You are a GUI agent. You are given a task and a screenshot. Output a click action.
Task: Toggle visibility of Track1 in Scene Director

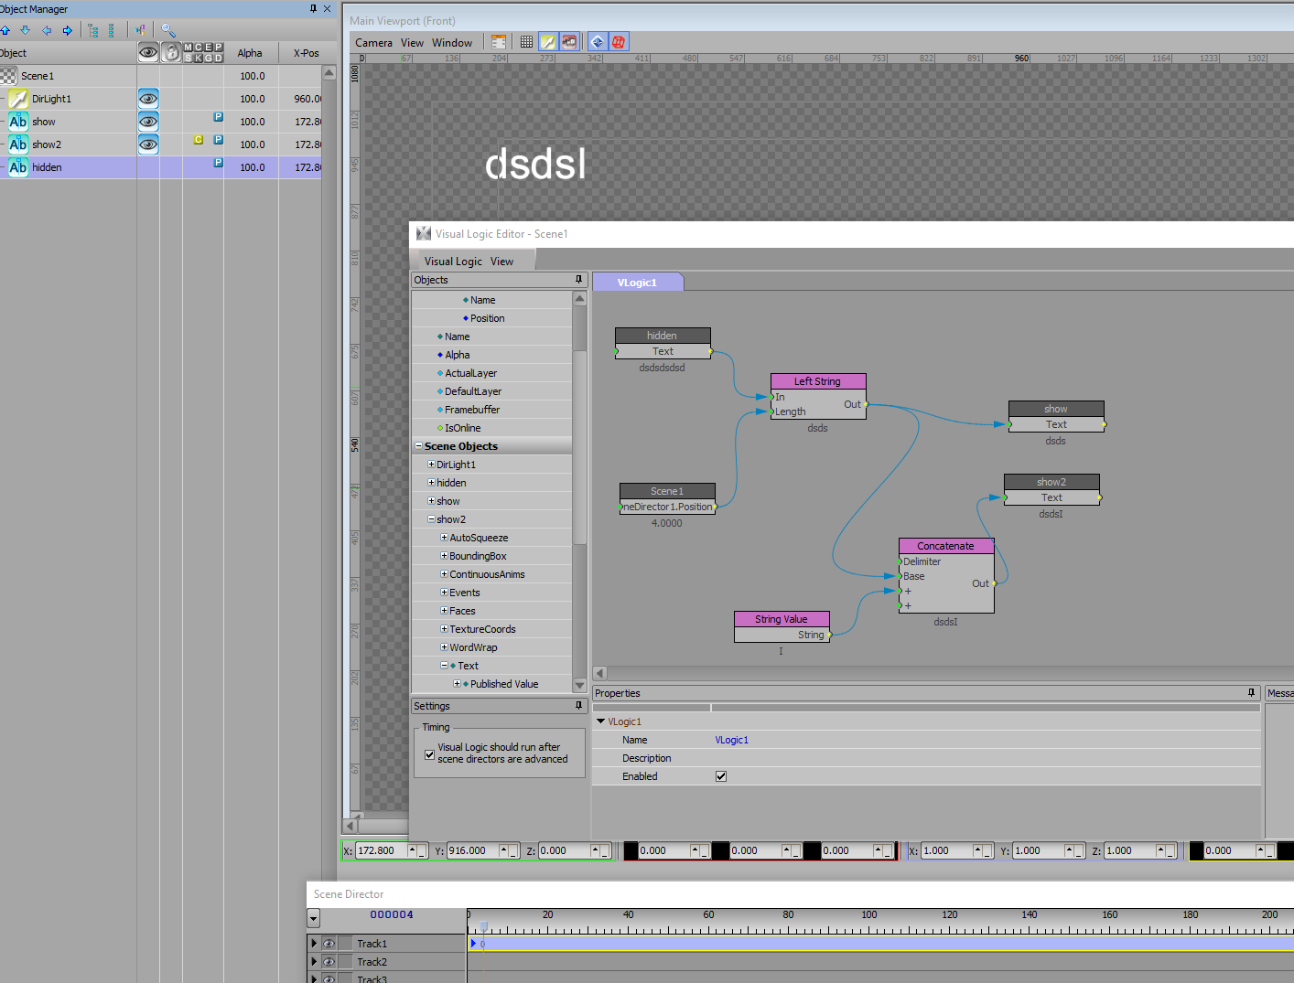coord(329,943)
